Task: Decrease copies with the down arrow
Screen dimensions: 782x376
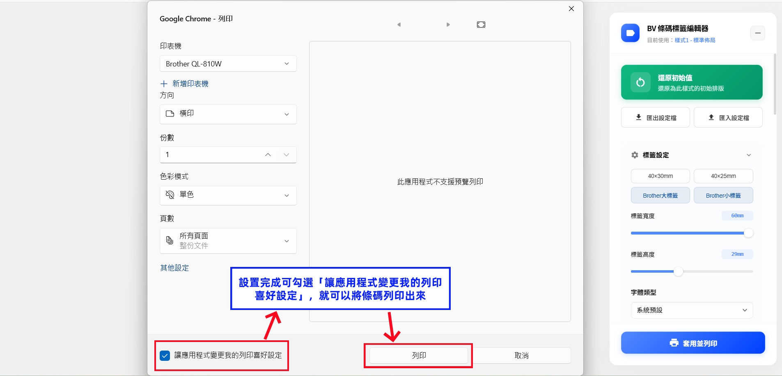Action: pyautogui.click(x=287, y=155)
